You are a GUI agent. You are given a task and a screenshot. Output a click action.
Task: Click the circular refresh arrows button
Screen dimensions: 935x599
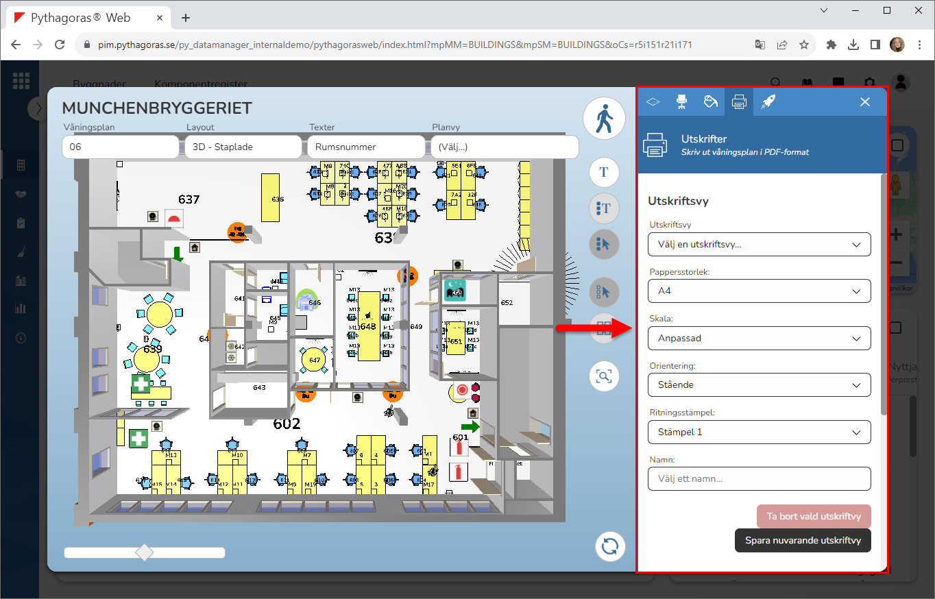pos(609,546)
